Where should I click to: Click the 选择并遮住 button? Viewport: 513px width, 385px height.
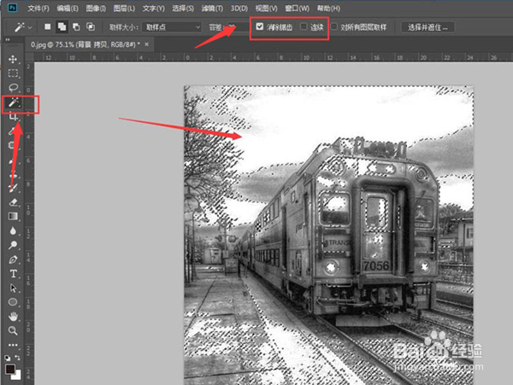pyautogui.click(x=427, y=27)
